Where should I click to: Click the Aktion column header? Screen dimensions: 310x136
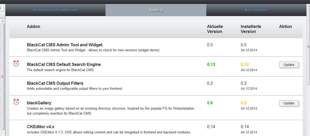coord(285,26)
